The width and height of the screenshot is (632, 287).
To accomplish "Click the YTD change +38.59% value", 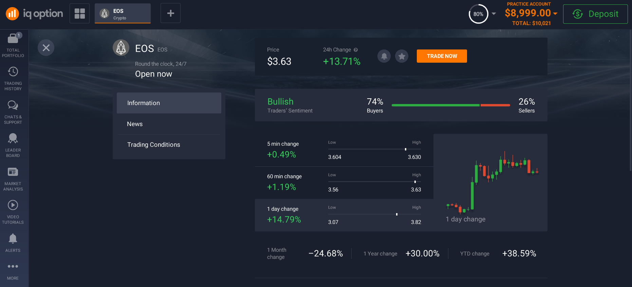I will pos(519,253).
